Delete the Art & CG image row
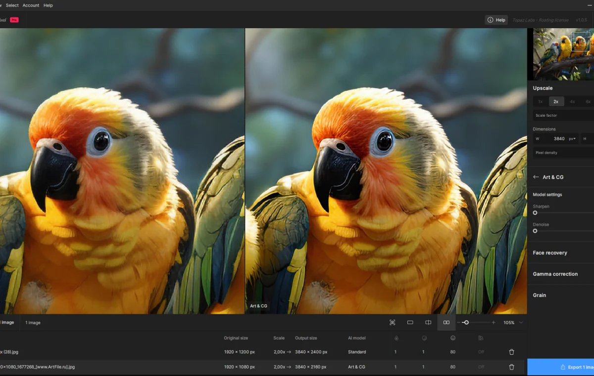Screen dimensions: 594x376 511,367
